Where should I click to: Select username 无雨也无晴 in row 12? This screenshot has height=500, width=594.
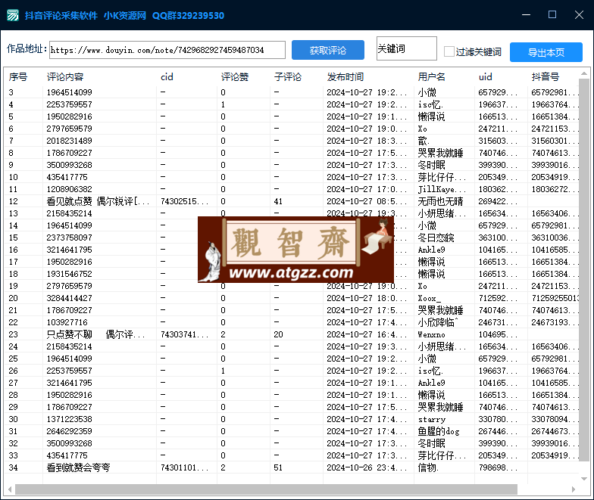click(440, 201)
